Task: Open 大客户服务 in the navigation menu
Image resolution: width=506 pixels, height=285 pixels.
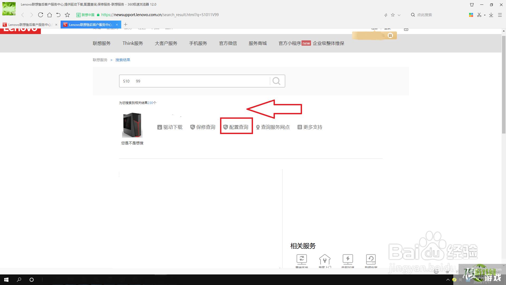Action: tap(166, 43)
